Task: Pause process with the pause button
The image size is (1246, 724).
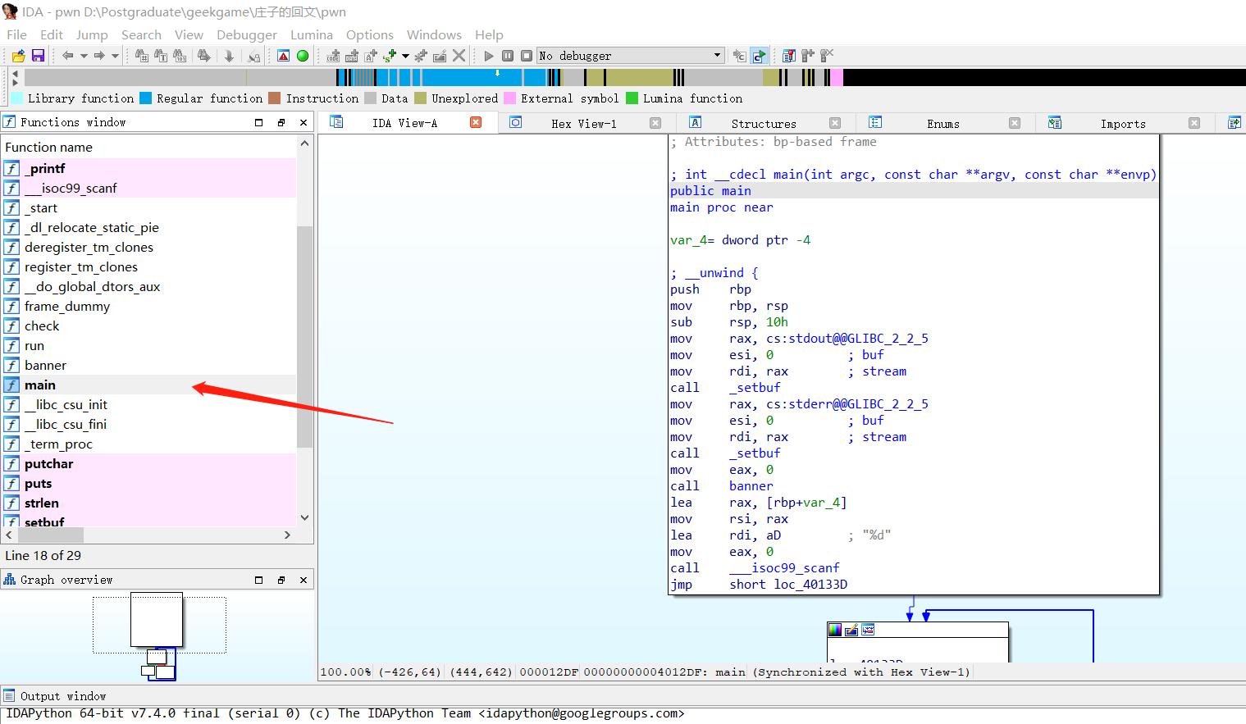Action: [508, 56]
